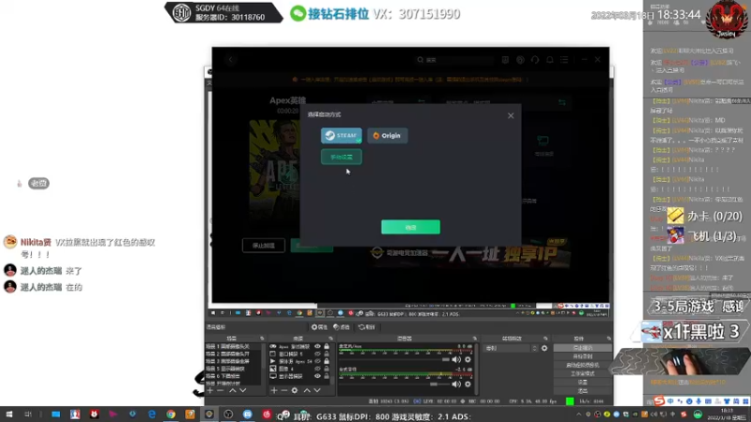The height and width of the screenshot is (422, 751).
Task: Open Edge browser from the taskbar
Action: pyautogui.click(x=151, y=414)
